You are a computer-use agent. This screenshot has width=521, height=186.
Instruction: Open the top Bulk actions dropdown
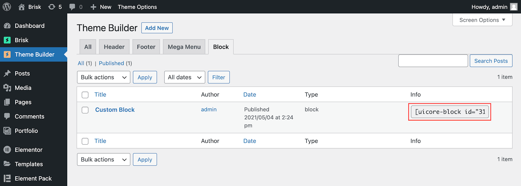click(104, 77)
